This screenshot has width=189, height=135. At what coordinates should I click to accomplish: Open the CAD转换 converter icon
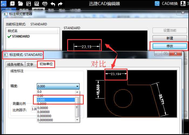click(x=157, y=4)
